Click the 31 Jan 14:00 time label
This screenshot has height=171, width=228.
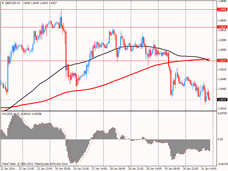[209, 169]
